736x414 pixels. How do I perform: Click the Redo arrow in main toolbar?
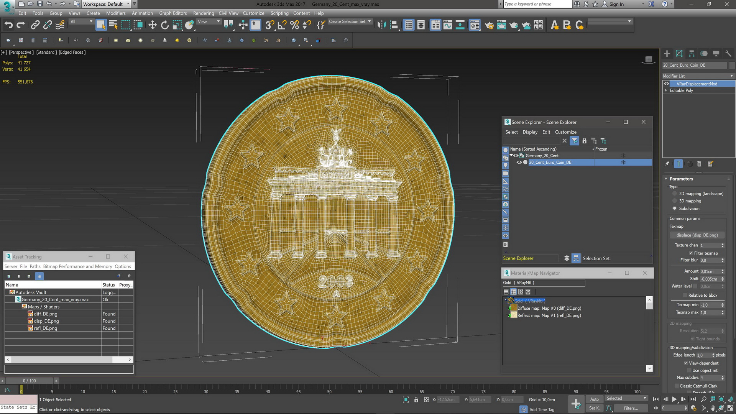pyautogui.click(x=21, y=25)
